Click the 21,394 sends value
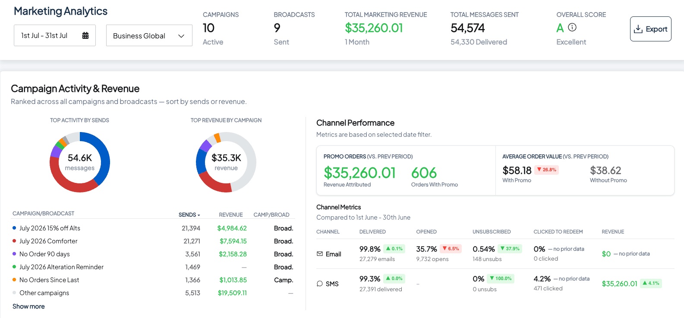 pyautogui.click(x=191, y=228)
